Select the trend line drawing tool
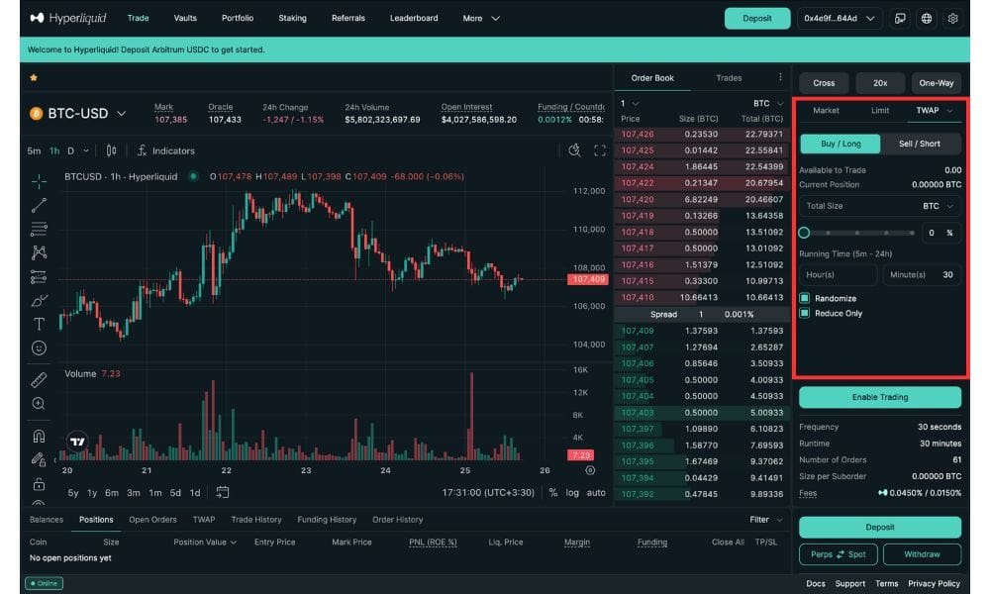 pos(39,205)
